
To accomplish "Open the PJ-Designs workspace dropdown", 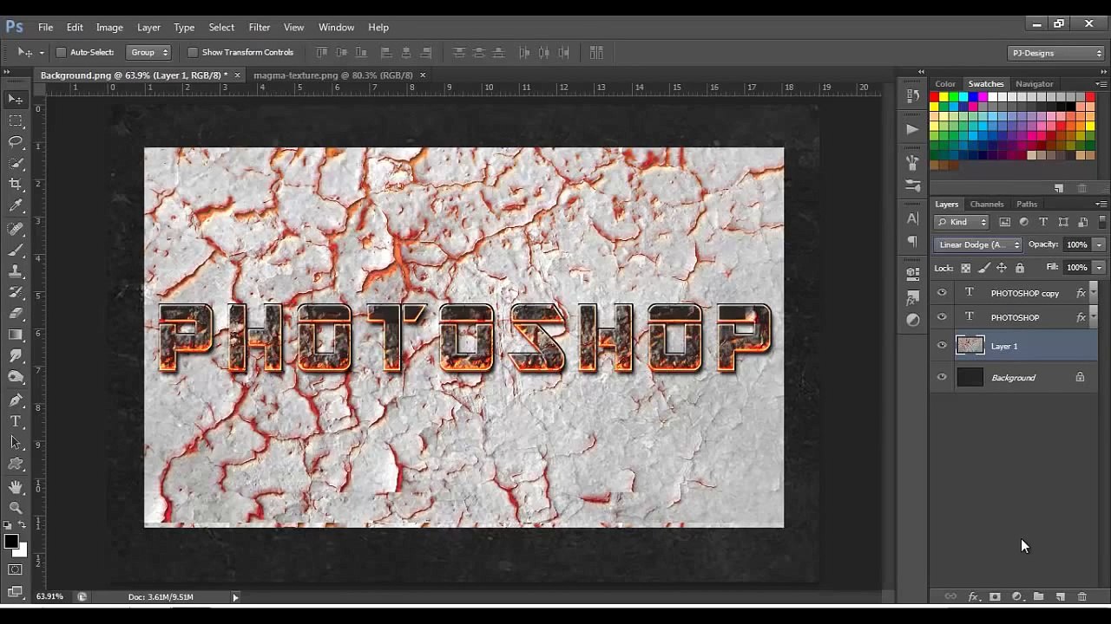I will pyautogui.click(x=1055, y=53).
